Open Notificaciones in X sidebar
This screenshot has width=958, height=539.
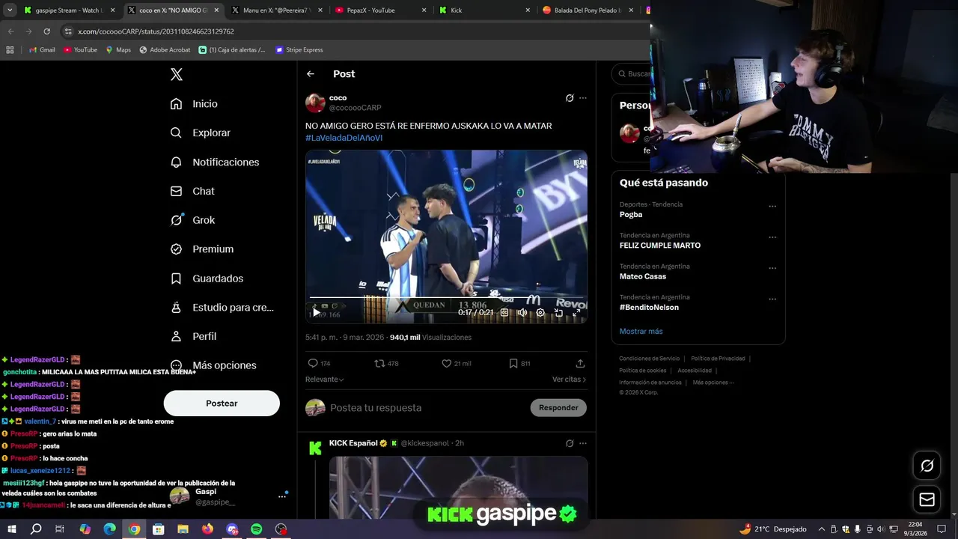pos(214,162)
